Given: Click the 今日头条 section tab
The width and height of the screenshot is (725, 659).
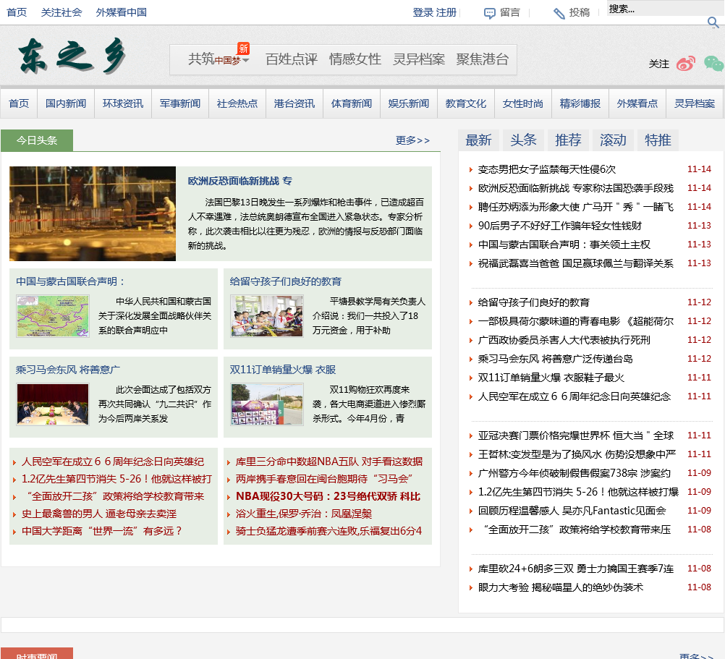Looking at the screenshot, I should click(x=37, y=140).
